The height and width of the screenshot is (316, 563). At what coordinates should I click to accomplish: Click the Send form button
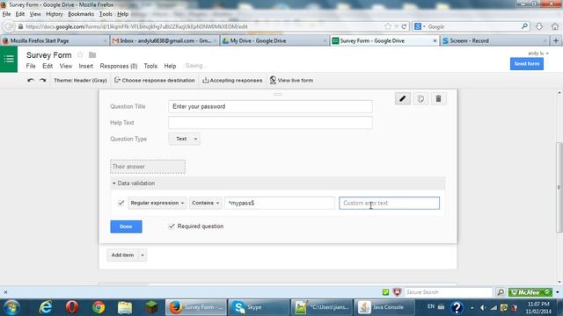527,64
